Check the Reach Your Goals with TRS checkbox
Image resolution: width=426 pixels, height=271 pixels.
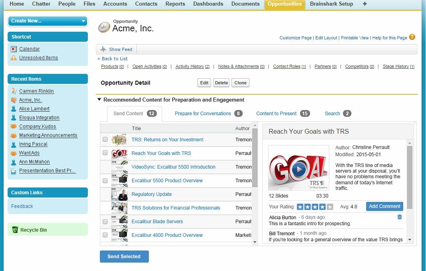click(x=105, y=153)
